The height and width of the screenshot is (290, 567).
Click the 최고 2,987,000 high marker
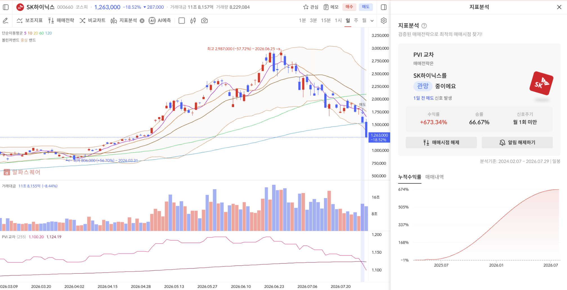click(244, 49)
